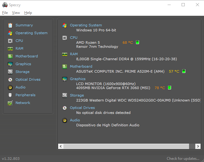This screenshot has width=204, height=162.
Task: Open the Help menu
Action: 28,13
